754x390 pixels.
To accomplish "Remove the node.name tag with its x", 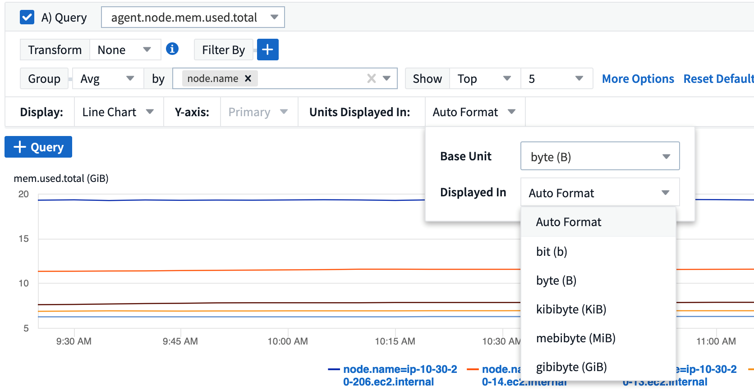I will pyautogui.click(x=248, y=78).
